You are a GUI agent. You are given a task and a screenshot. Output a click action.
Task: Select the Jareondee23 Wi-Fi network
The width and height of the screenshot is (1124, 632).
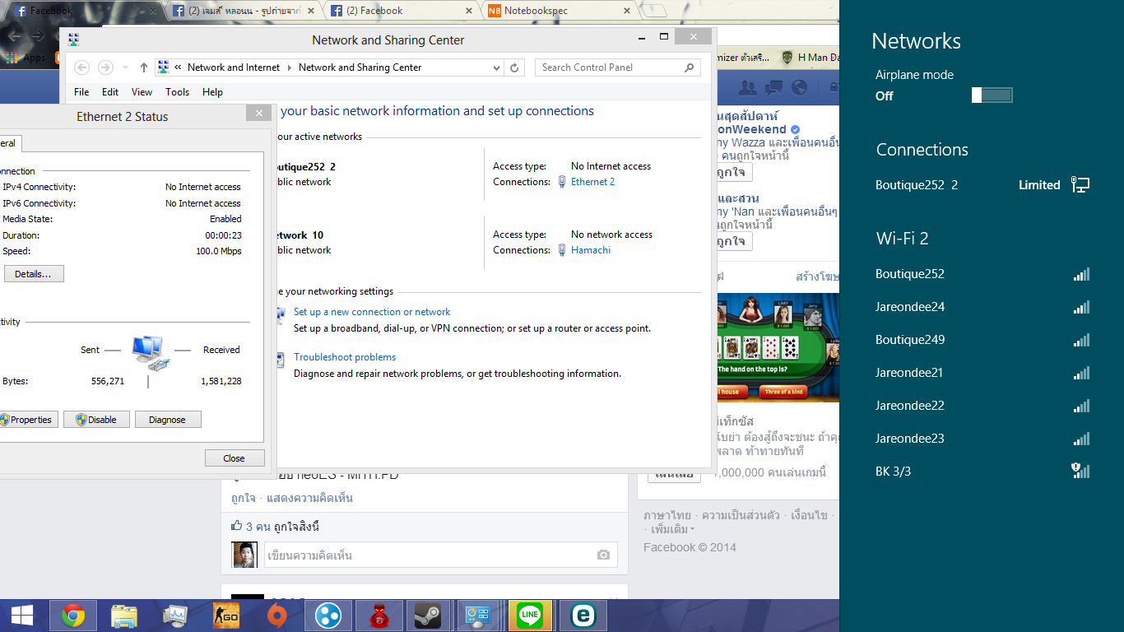click(x=982, y=439)
